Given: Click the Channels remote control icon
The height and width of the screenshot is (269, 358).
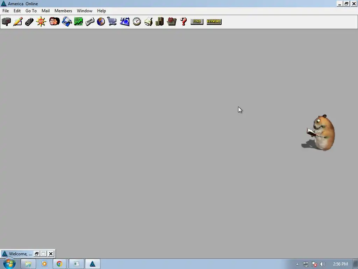Looking at the screenshot, I should coord(29,21).
